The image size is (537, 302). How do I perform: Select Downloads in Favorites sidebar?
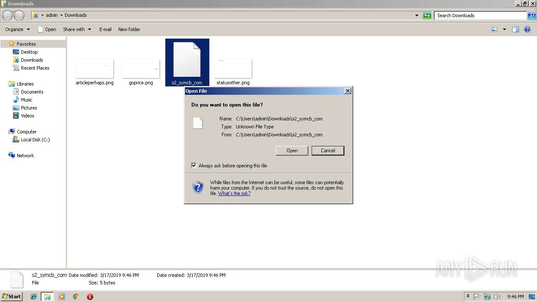coord(31,60)
